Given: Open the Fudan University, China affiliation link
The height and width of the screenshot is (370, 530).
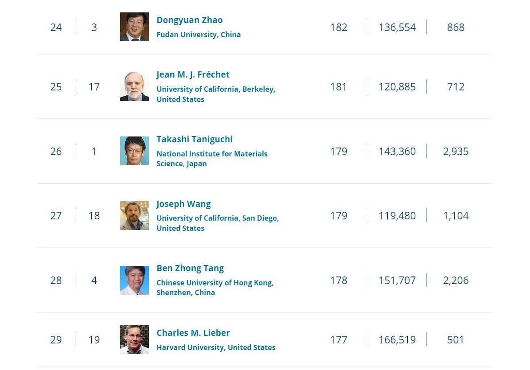Looking at the screenshot, I should tap(199, 35).
